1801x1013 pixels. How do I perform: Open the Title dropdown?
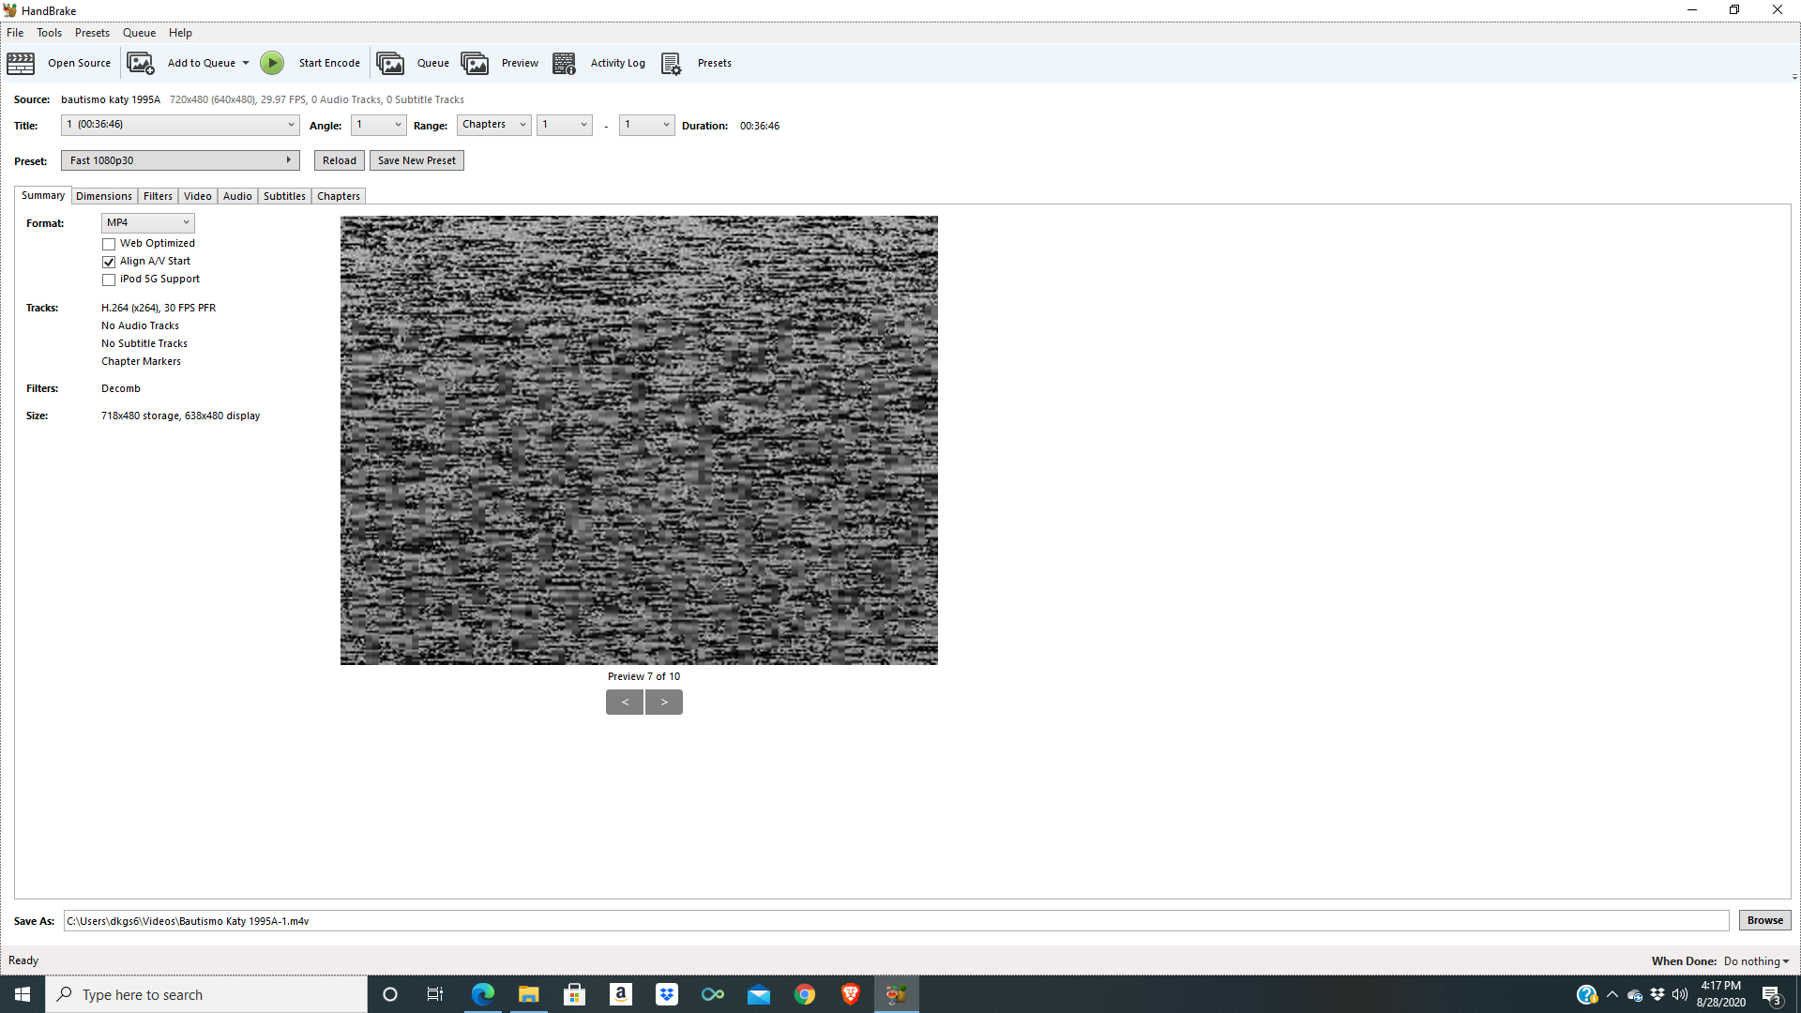click(180, 125)
